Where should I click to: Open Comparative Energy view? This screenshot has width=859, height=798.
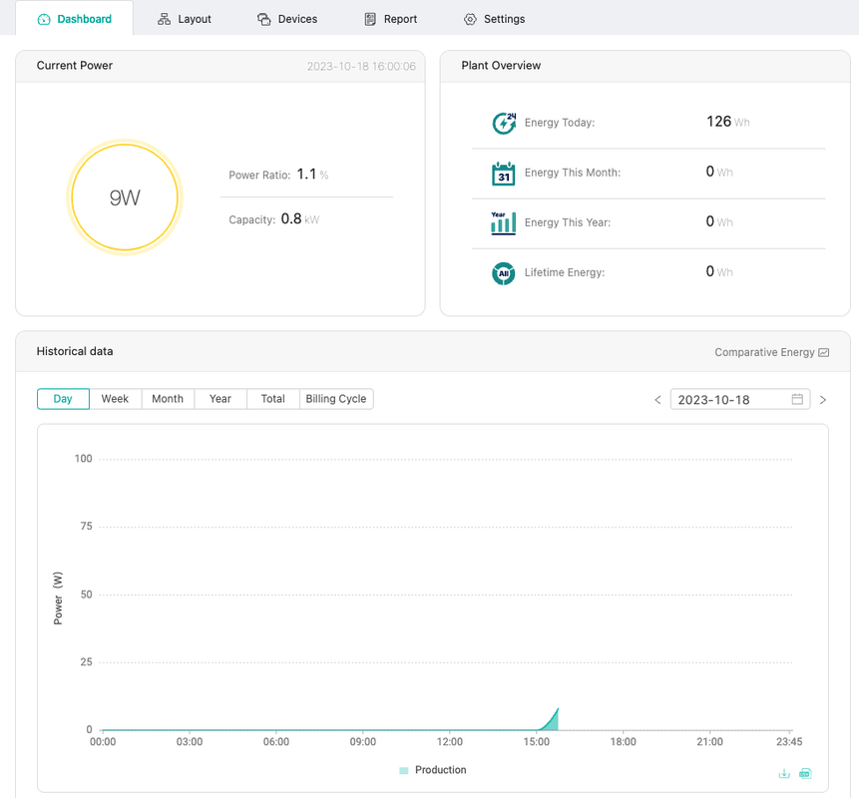[771, 352]
